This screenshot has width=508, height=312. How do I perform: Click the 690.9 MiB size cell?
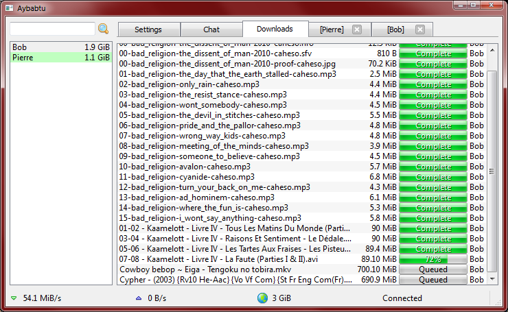point(379,280)
